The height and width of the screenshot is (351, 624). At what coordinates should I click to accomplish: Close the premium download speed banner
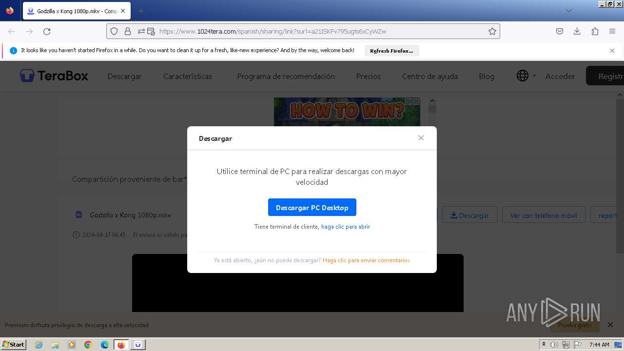(x=610, y=325)
